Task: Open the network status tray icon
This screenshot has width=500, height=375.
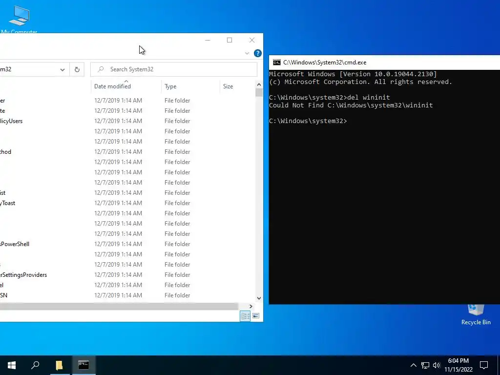Action: point(425,365)
